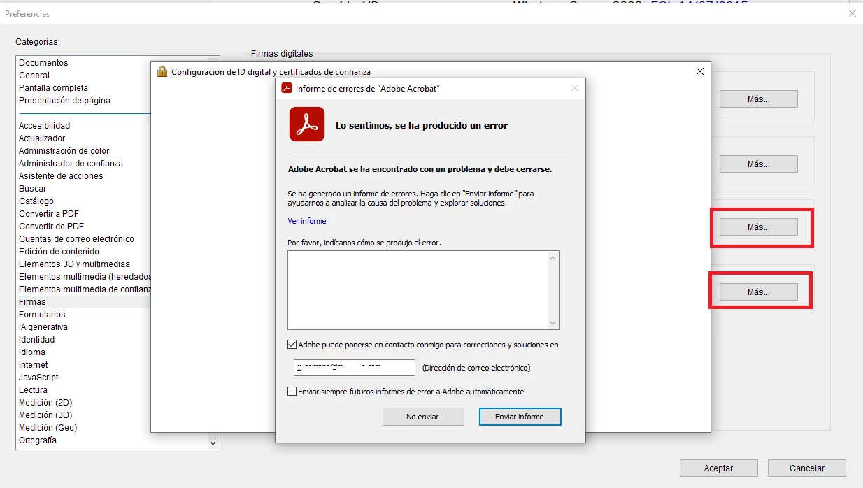863x488 pixels.
Task: Click the first 'Más...' button in Firmas digitales
Action: click(759, 99)
